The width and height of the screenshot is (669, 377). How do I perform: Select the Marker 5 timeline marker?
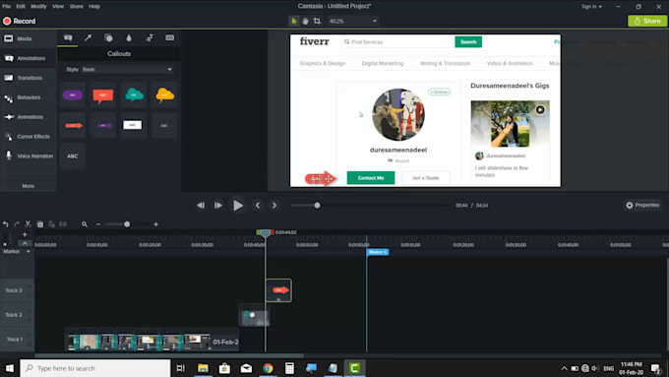coord(378,252)
